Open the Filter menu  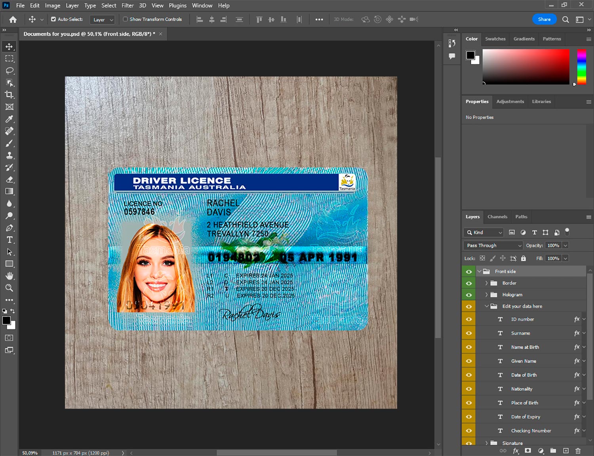tap(127, 6)
